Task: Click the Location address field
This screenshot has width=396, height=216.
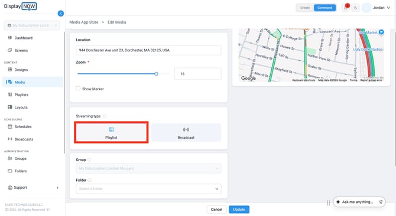Action: click(x=148, y=50)
